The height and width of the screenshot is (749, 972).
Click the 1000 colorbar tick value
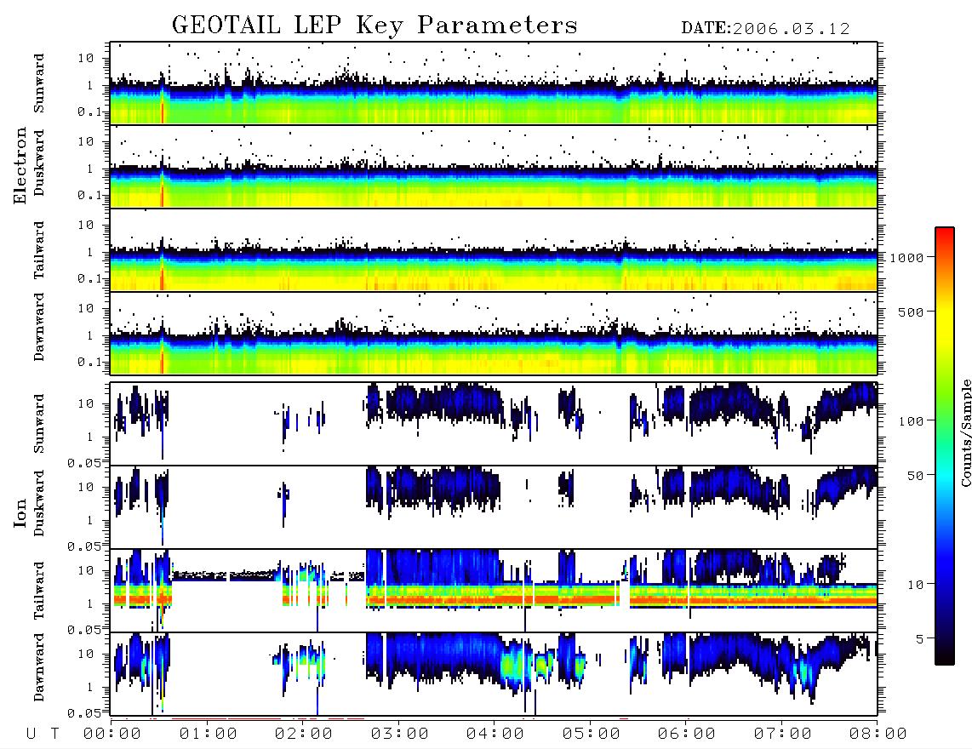[x=906, y=258]
